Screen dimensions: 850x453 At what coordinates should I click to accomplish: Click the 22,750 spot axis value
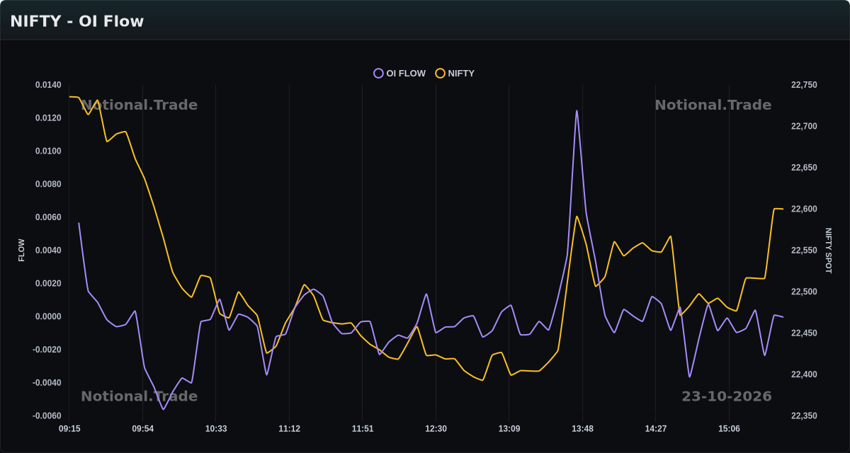[x=804, y=85]
